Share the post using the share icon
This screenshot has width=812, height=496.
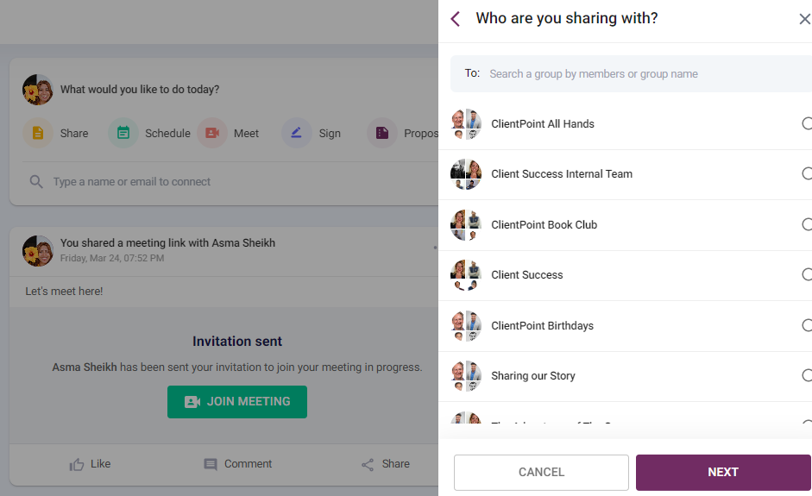[x=385, y=464]
